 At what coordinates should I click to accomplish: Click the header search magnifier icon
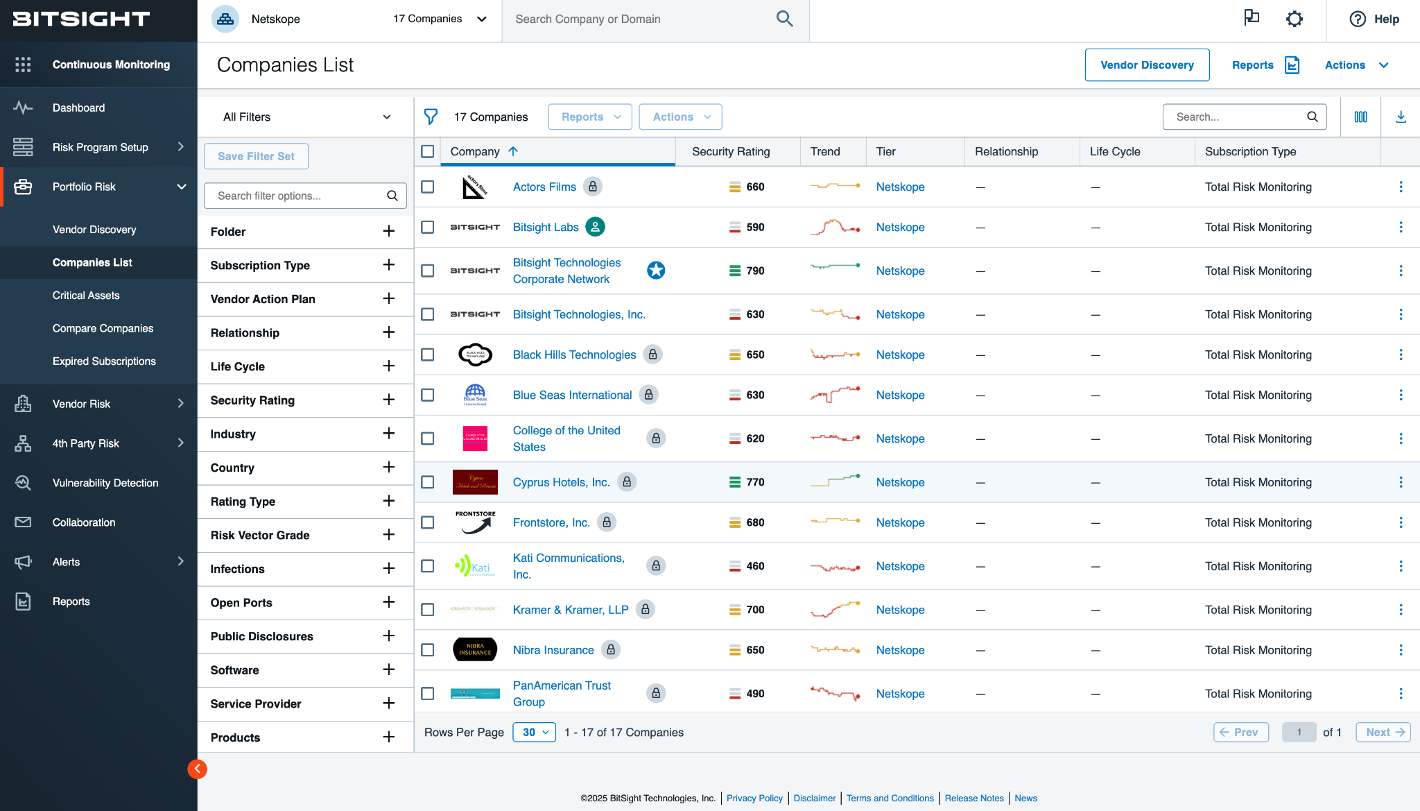coord(784,19)
